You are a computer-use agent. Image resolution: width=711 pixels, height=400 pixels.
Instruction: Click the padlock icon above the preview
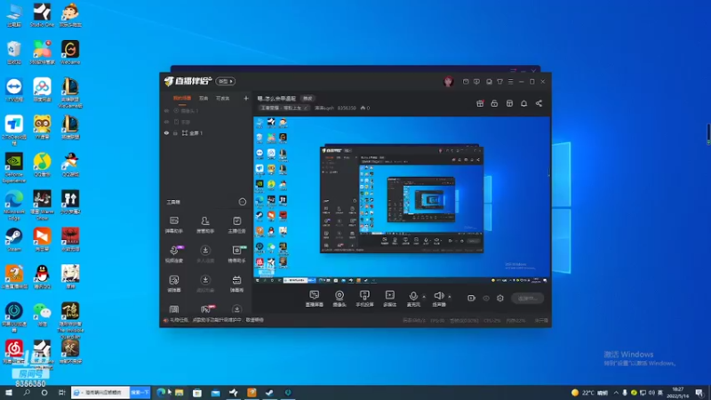pyautogui.click(x=494, y=103)
